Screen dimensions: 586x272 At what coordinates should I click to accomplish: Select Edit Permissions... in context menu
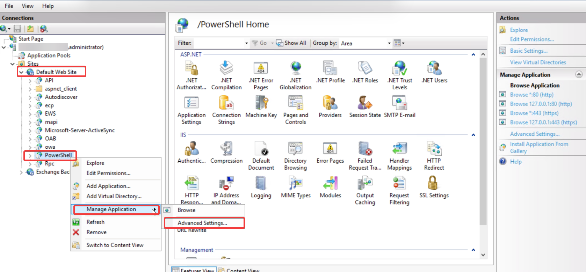tap(108, 173)
